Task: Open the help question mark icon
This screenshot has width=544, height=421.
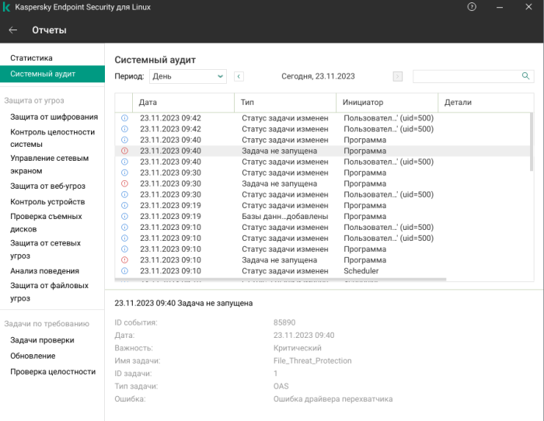Action: (x=472, y=7)
